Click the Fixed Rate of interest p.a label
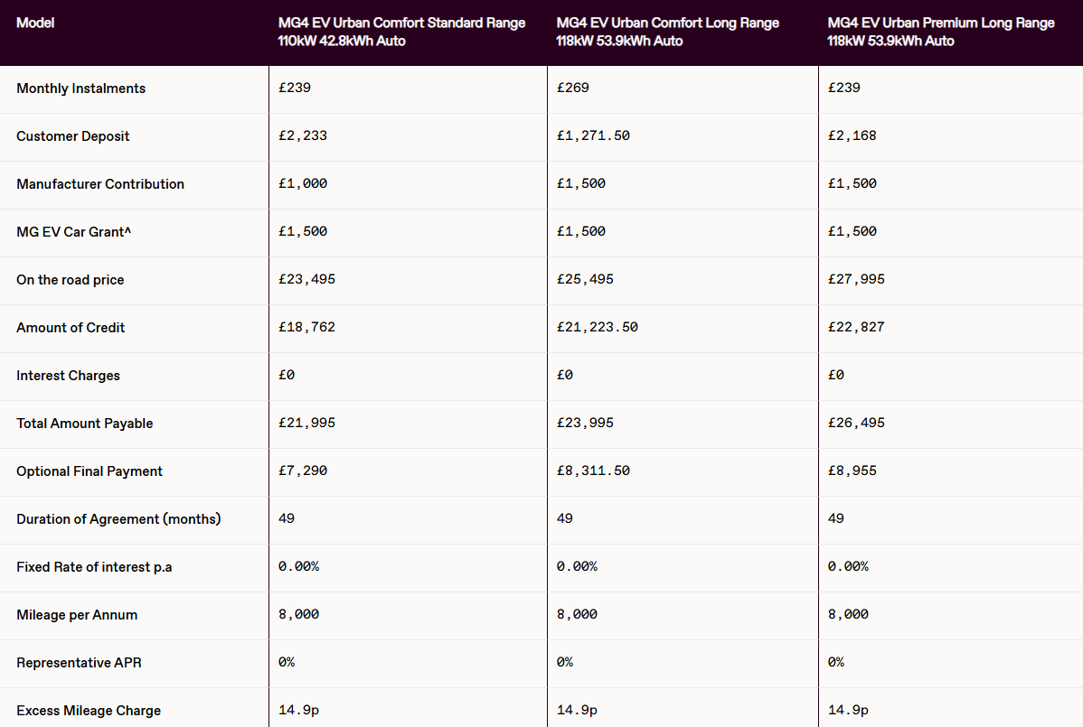Screen dimensions: 1083x727 pos(94,567)
